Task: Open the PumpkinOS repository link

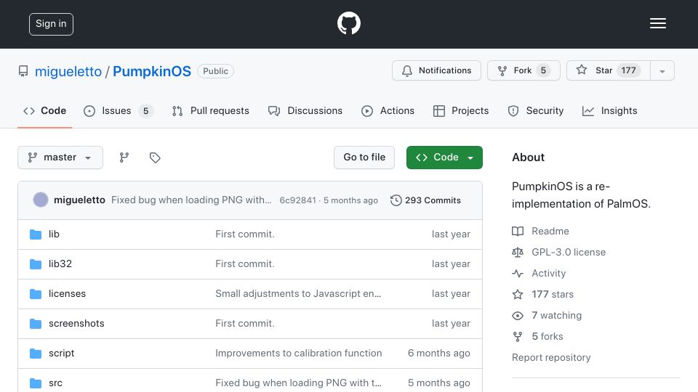Action: [x=152, y=71]
